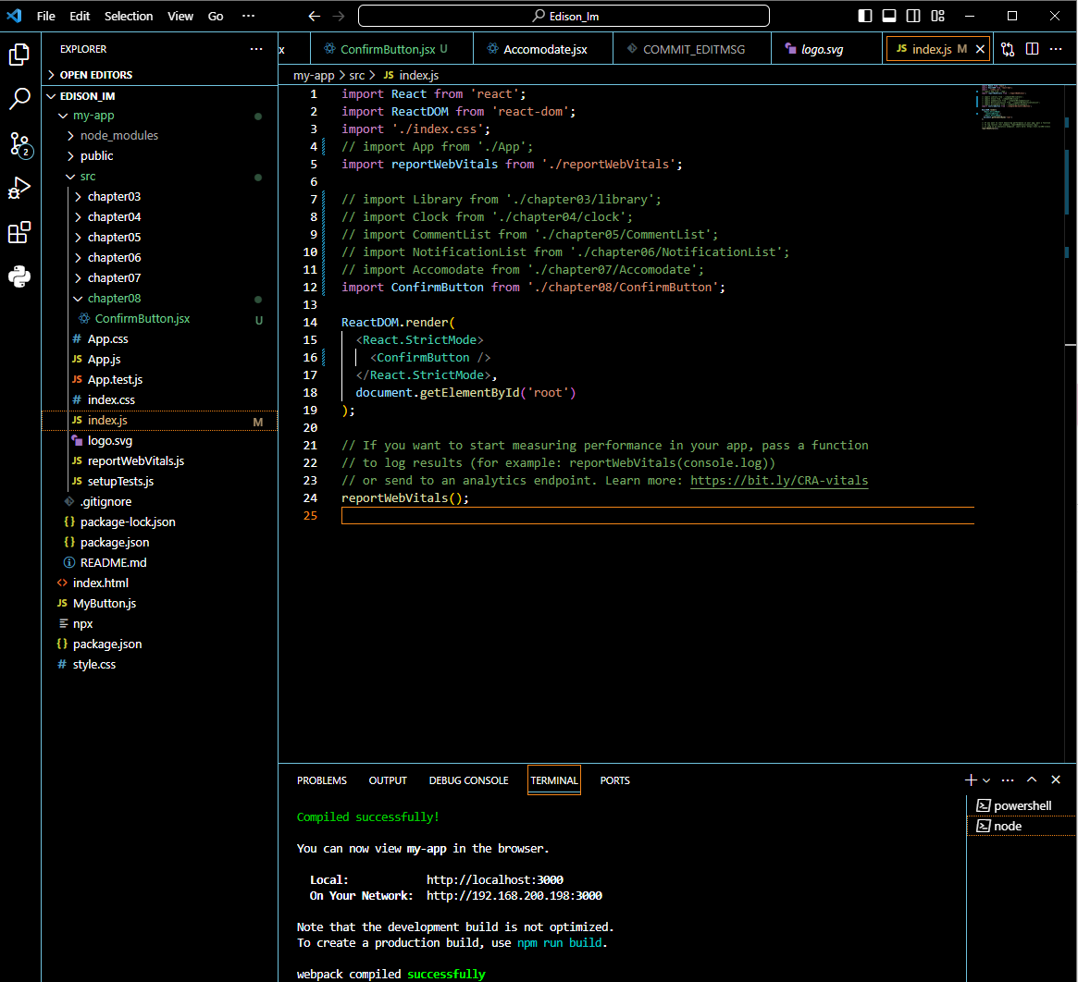Switch to the PROBLEMS panel tab

click(322, 780)
